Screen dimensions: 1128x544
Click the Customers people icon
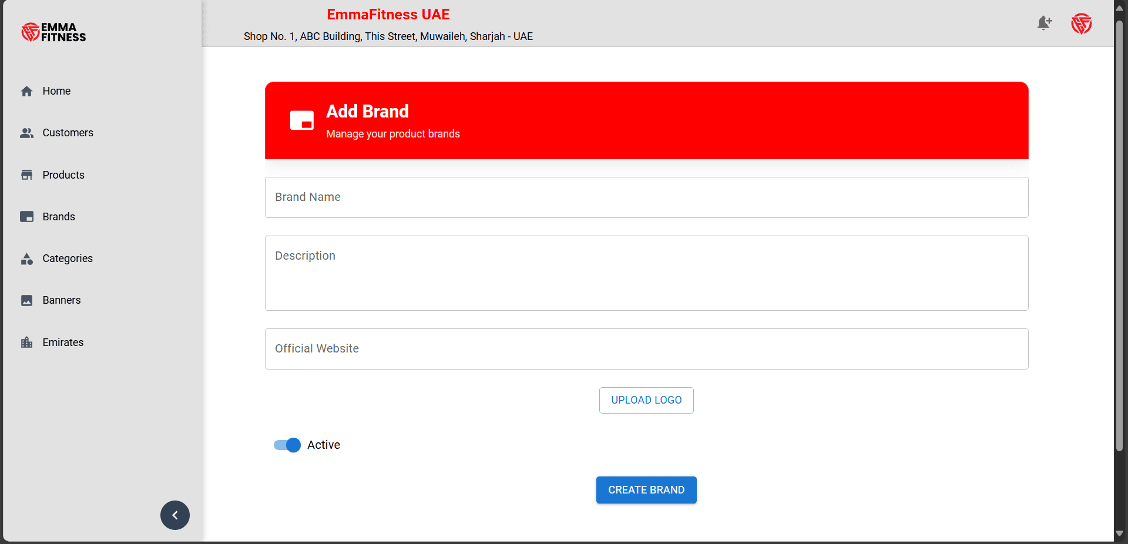[26, 133]
